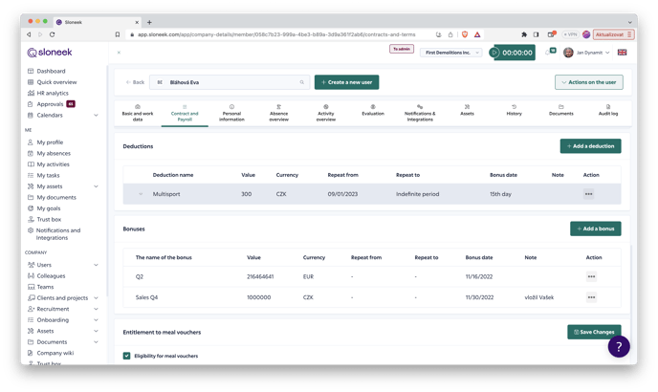Click Add a bonus button
This screenshot has height=392, width=658.
pos(596,229)
